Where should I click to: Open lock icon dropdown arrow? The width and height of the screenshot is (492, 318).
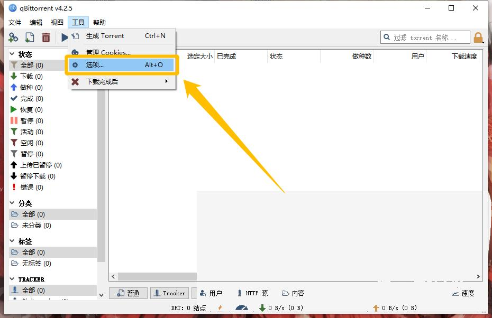click(x=483, y=42)
